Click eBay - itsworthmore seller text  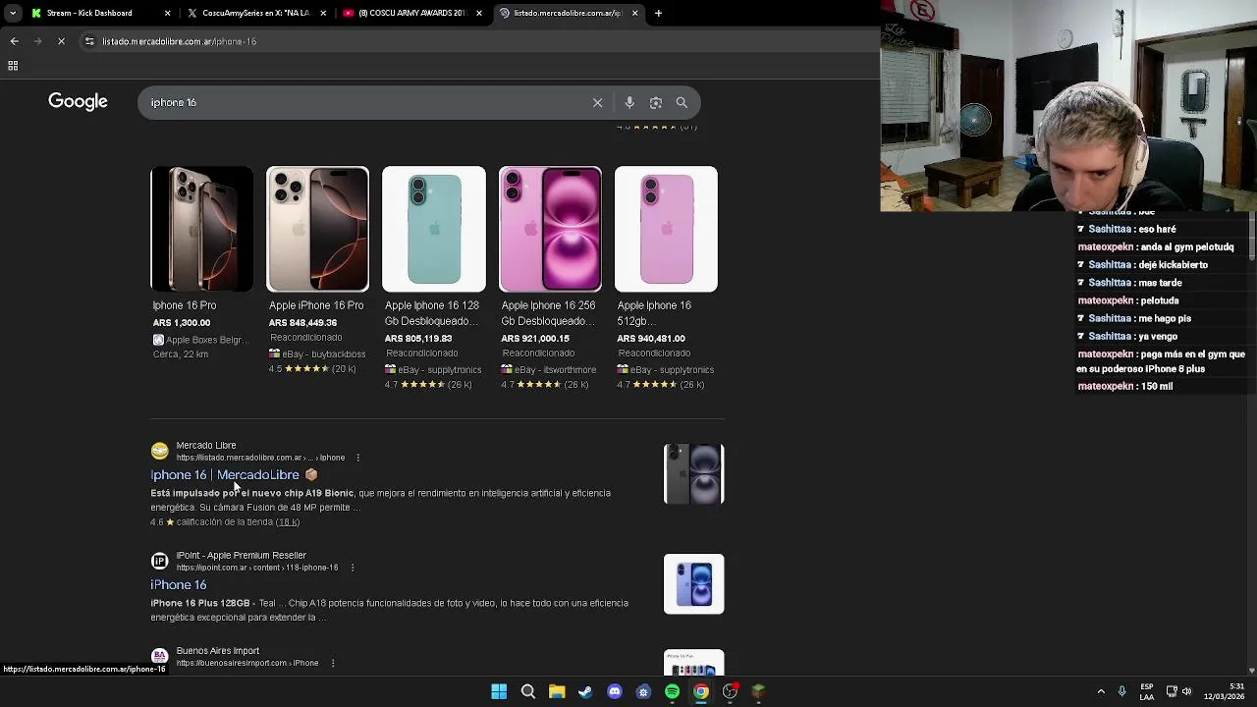point(555,370)
